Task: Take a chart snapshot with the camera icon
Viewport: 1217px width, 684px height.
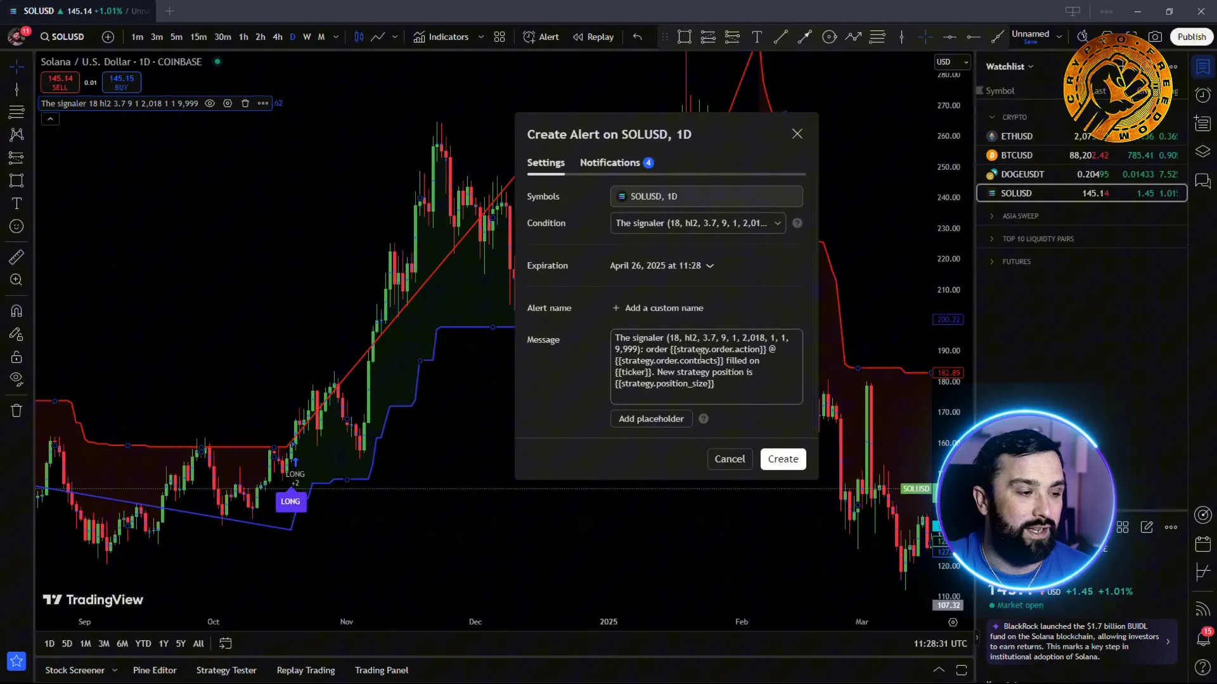Action: [x=1155, y=37]
